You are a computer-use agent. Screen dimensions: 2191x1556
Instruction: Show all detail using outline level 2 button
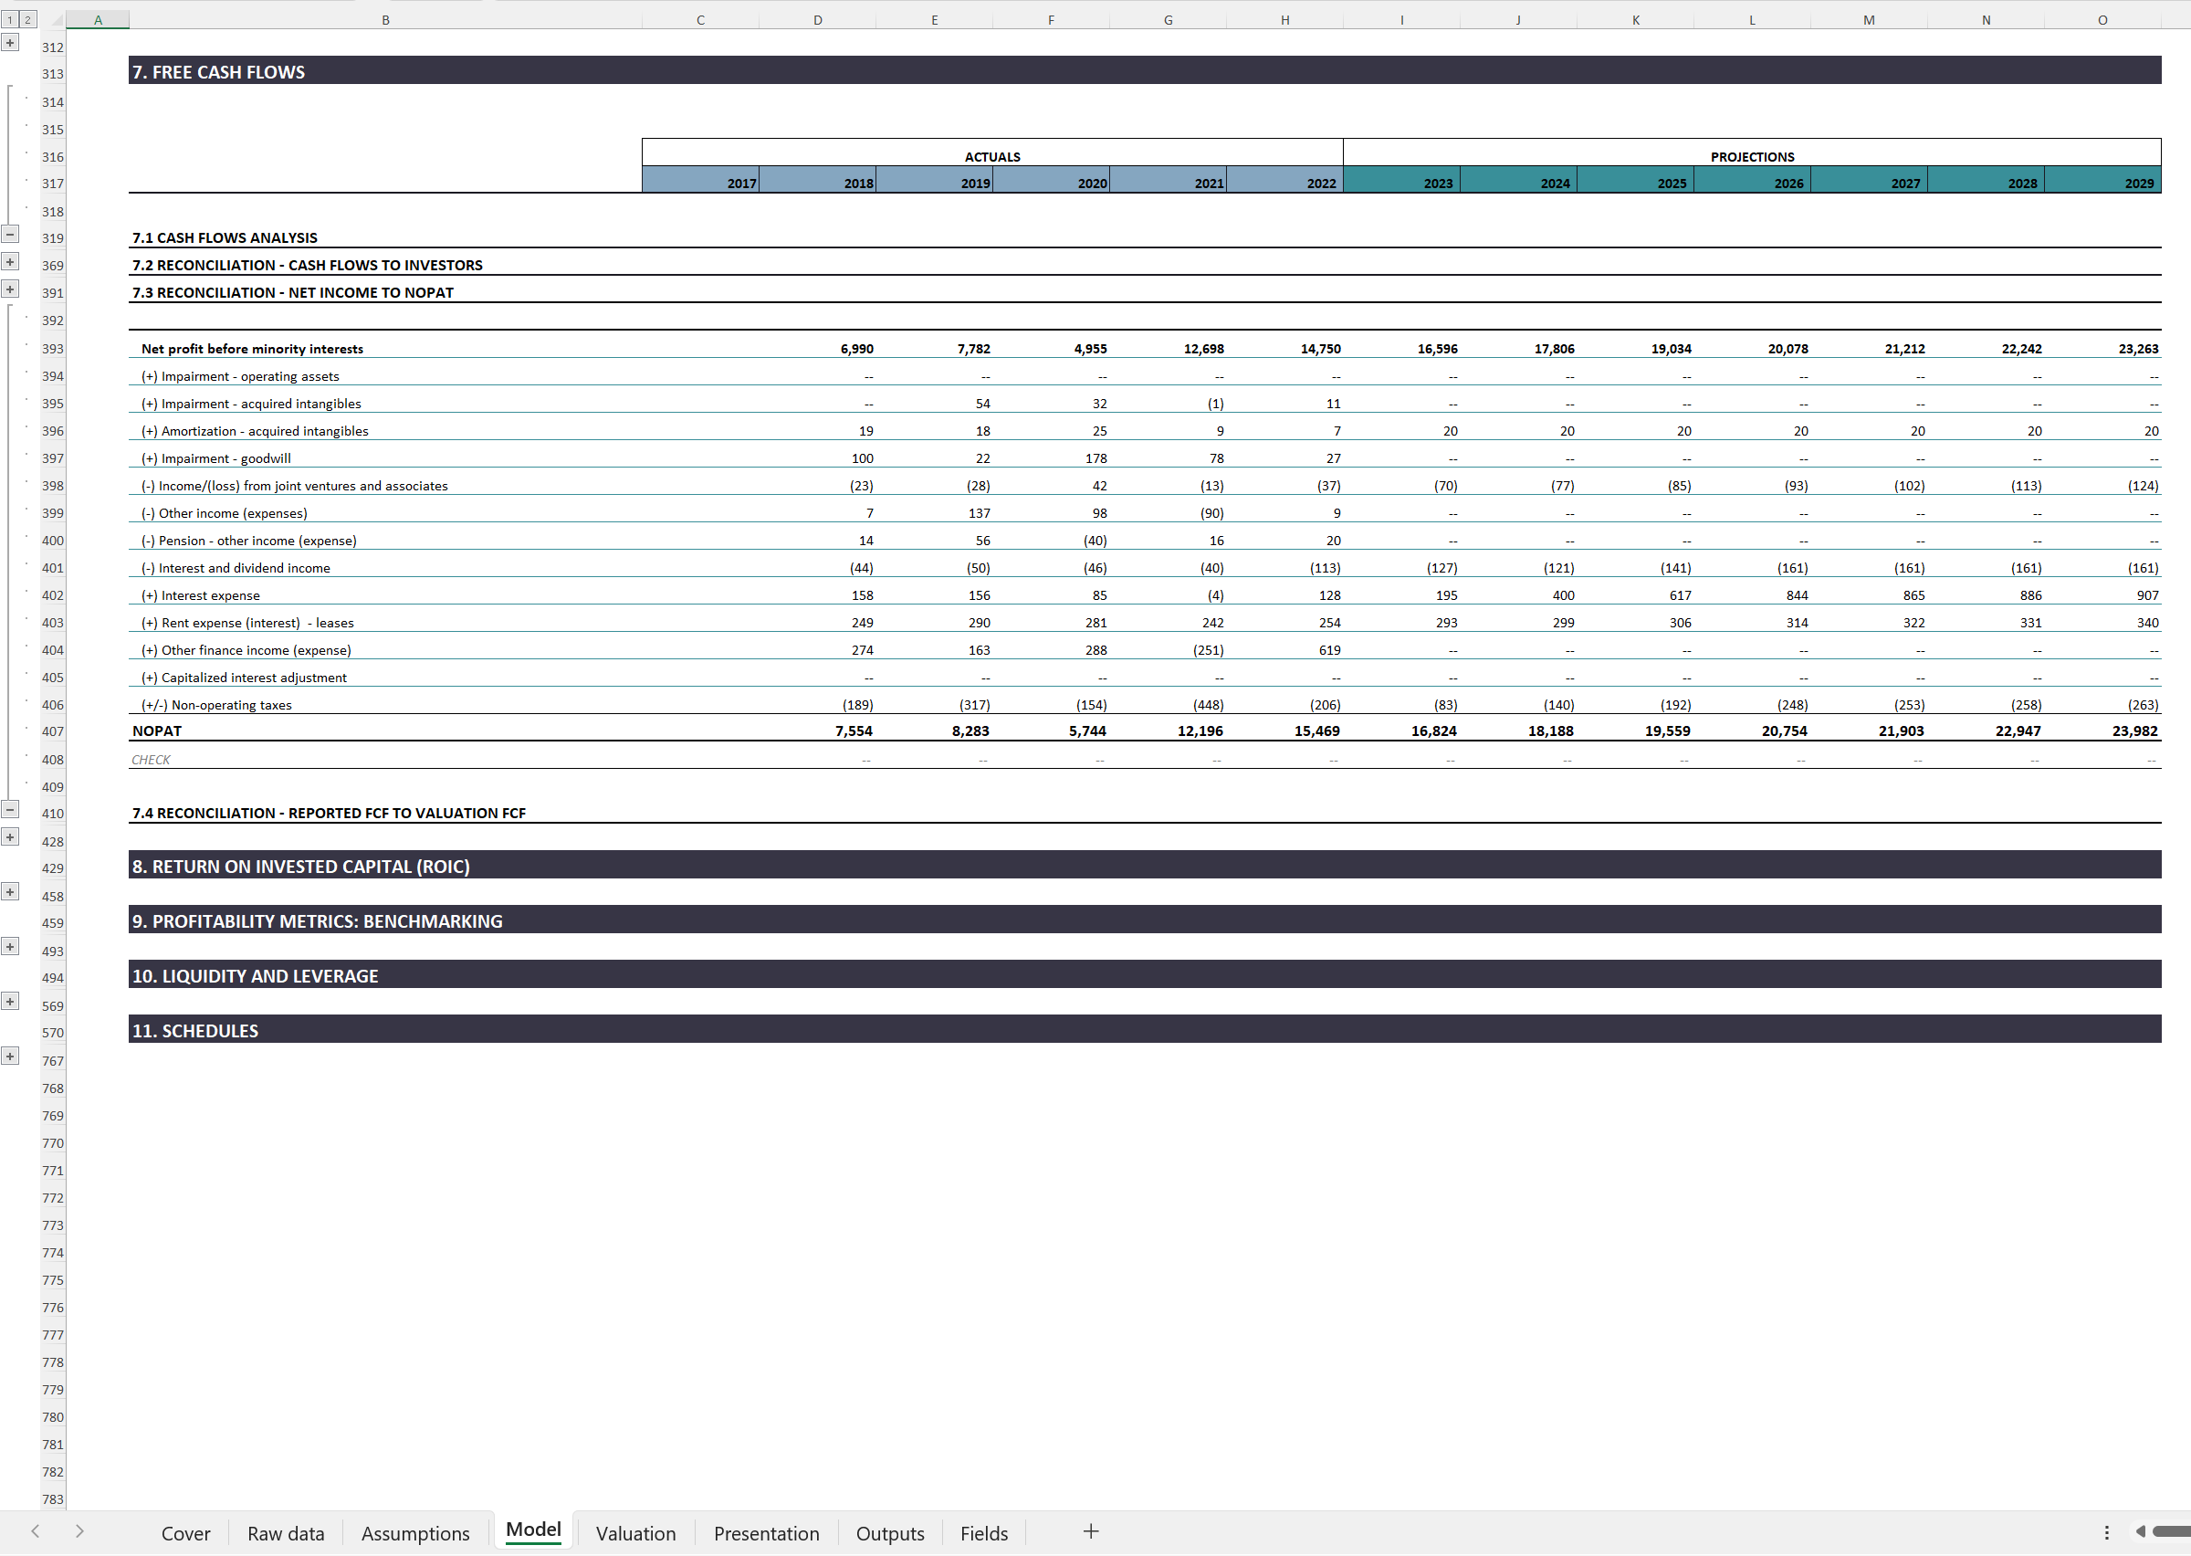(x=27, y=19)
